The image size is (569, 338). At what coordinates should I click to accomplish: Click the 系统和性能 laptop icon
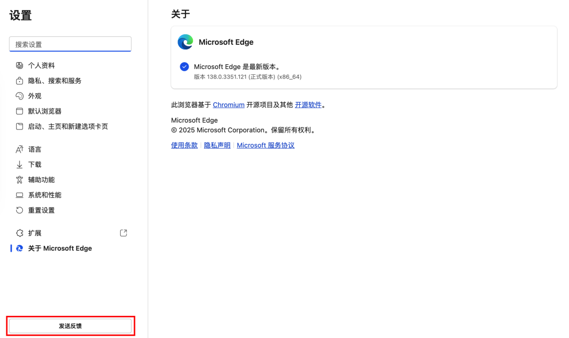(19, 195)
